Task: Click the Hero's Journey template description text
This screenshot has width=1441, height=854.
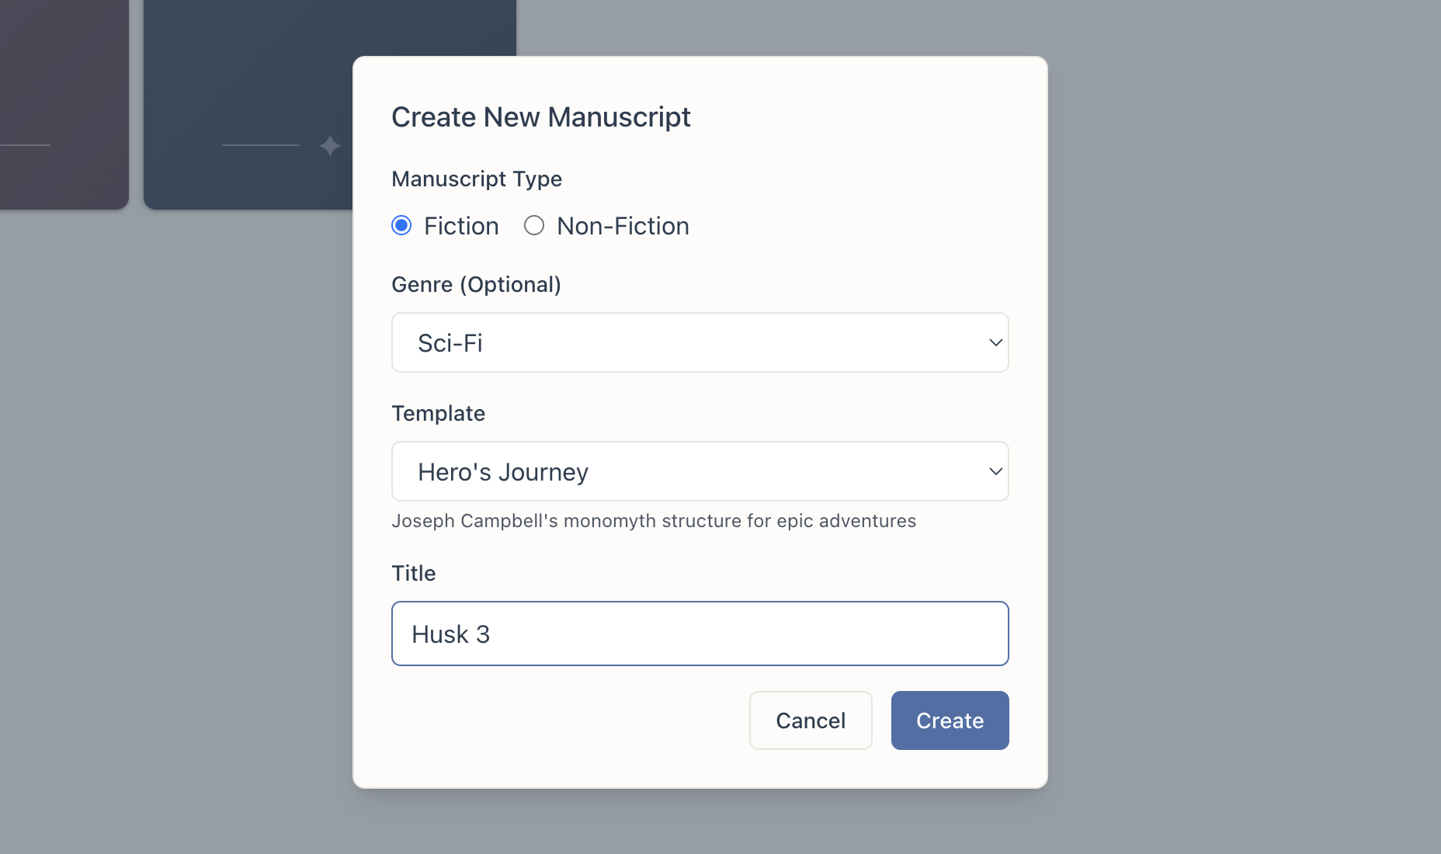Action: (x=653, y=521)
